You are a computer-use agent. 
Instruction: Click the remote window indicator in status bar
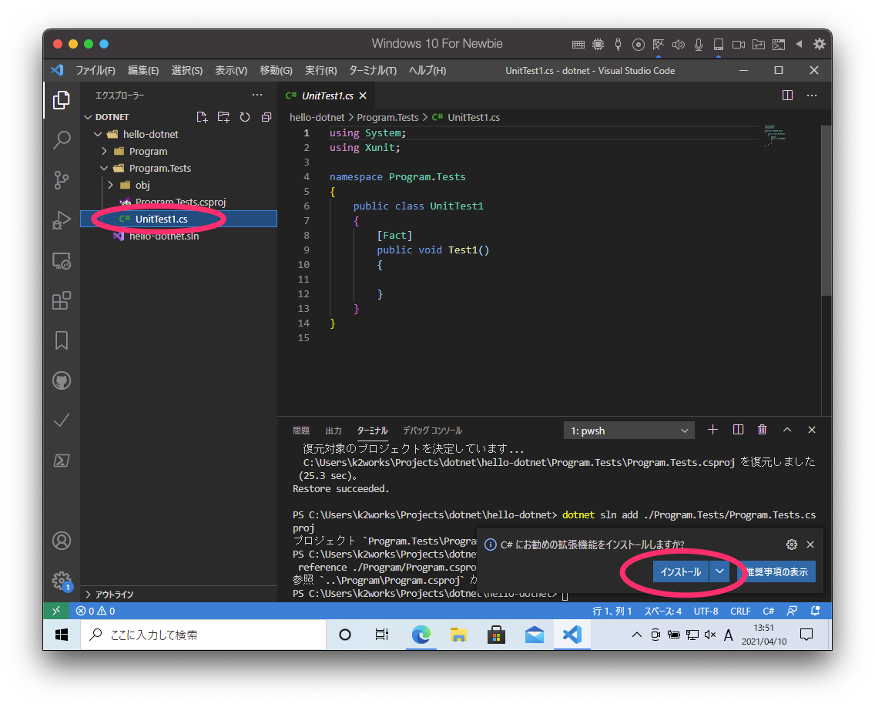(x=56, y=611)
